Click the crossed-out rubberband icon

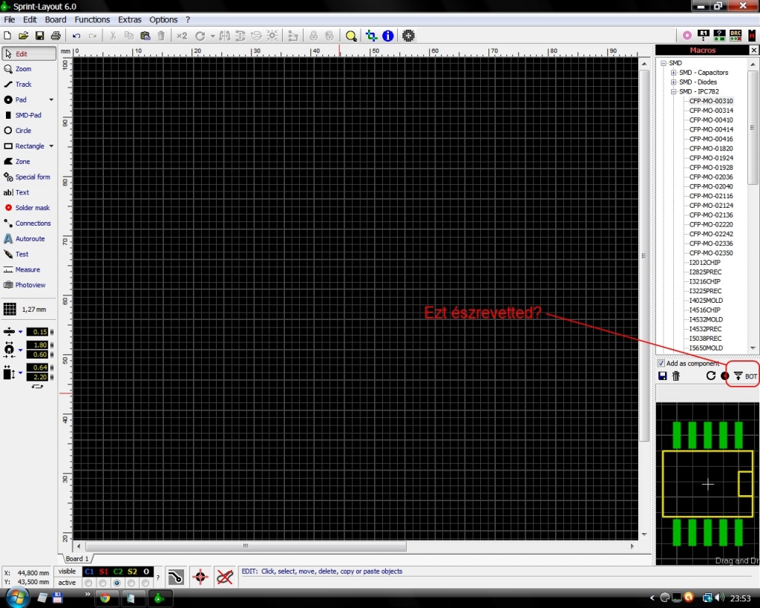click(225, 577)
